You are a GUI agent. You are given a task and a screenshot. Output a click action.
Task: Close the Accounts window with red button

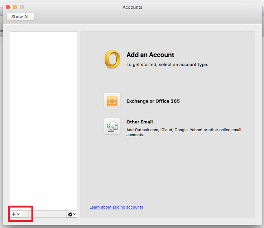click(8, 7)
